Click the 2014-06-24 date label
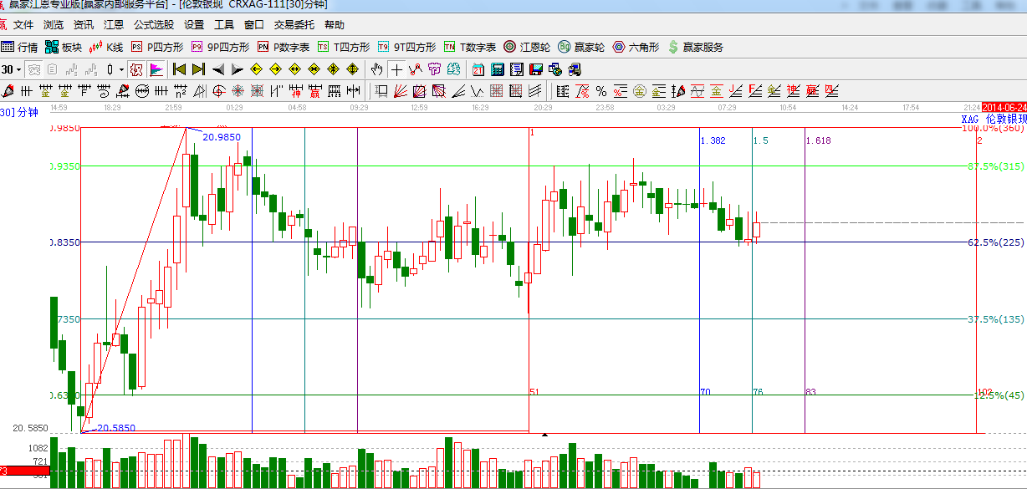 click(1004, 107)
